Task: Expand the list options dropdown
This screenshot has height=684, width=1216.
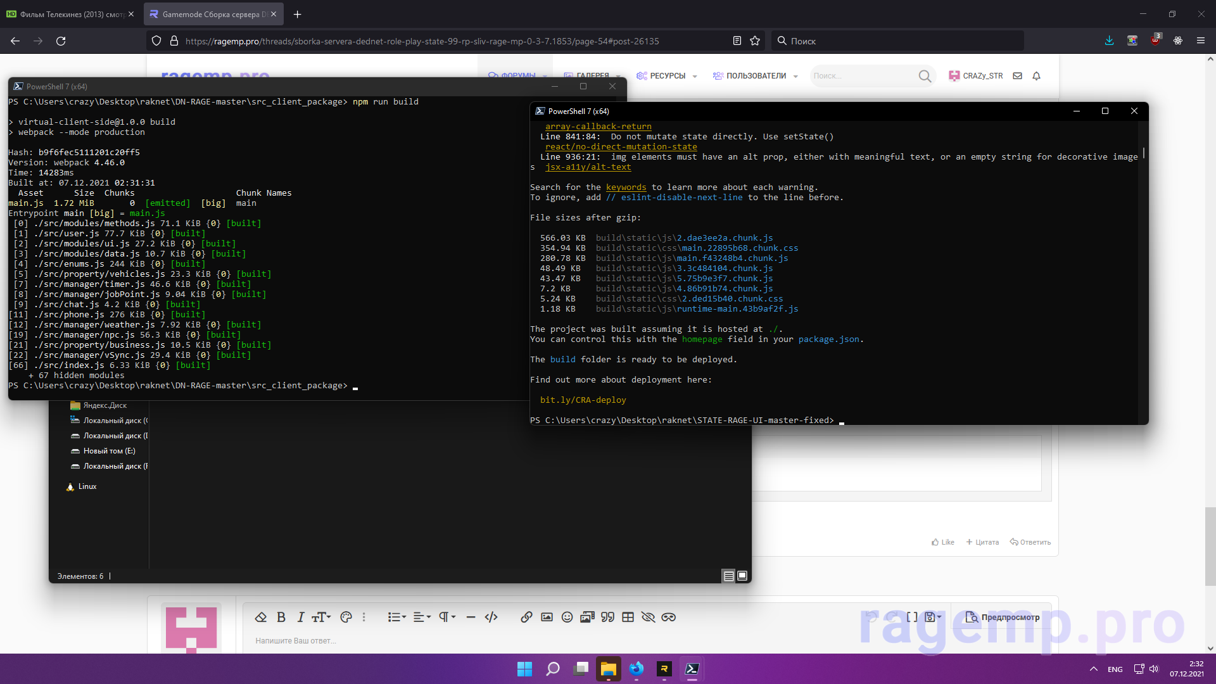Action: pos(397,617)
